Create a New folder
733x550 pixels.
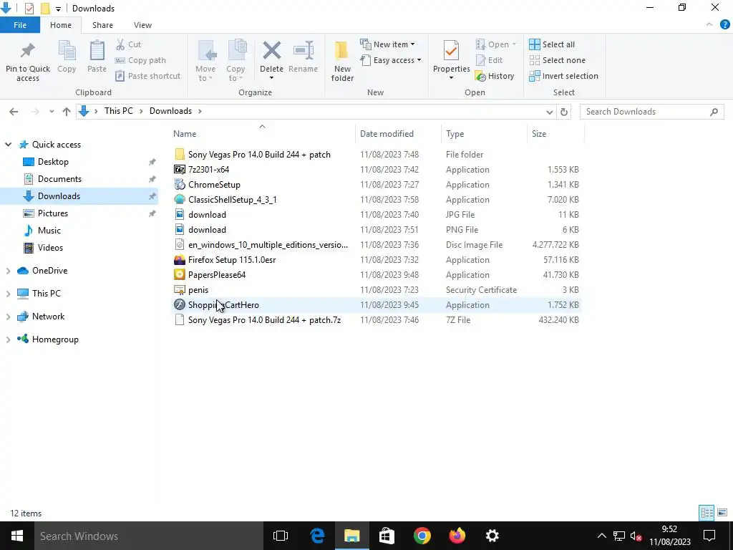342,61
